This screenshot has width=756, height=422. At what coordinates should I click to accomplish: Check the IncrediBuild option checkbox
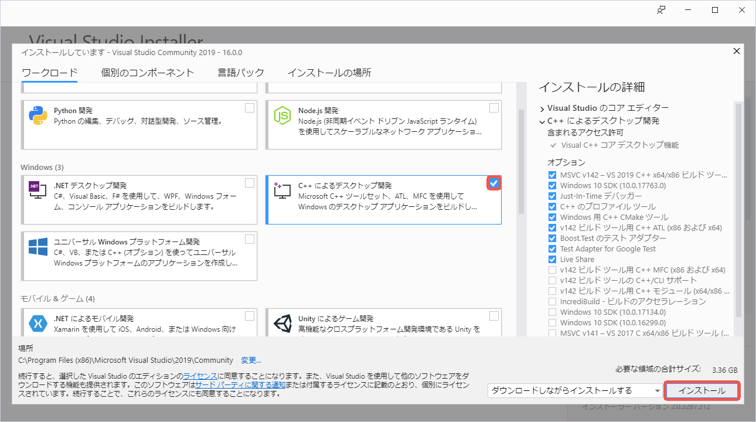coord(552,302)
